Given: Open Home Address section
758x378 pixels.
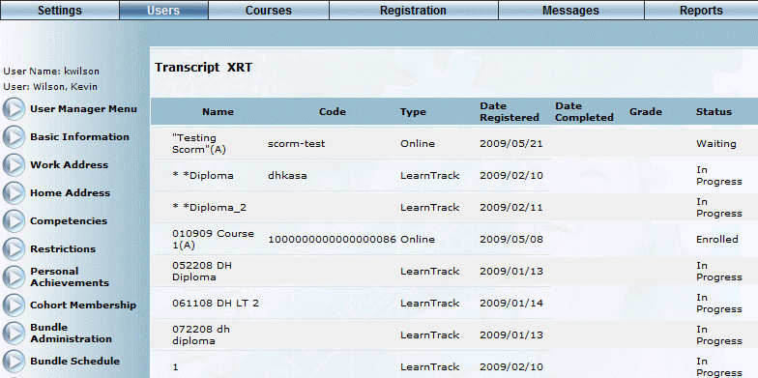Looking at the screenshot, I should (x=70, y=193).
